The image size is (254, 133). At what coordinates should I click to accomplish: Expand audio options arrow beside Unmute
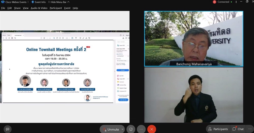(122, 129)
